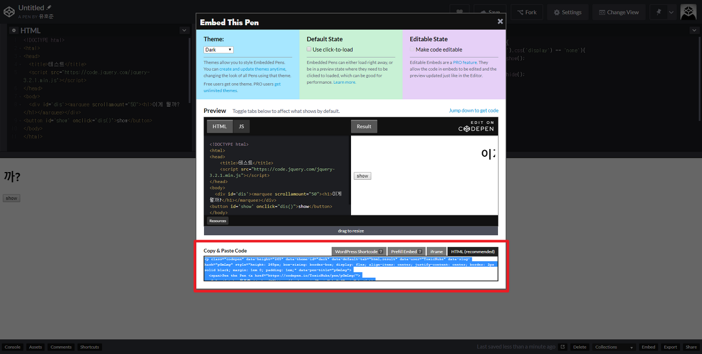Select the HTML (recommended) code tab
The image size is (702, 354).
coord(473,252)
